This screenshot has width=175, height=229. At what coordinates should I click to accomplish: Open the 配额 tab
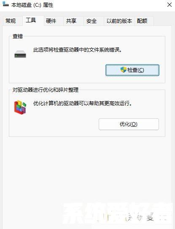pyautogui.click(x=142, y=21)
